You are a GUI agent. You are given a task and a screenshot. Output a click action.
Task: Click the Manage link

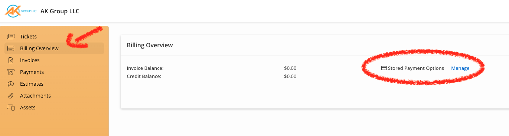point(460,68)
